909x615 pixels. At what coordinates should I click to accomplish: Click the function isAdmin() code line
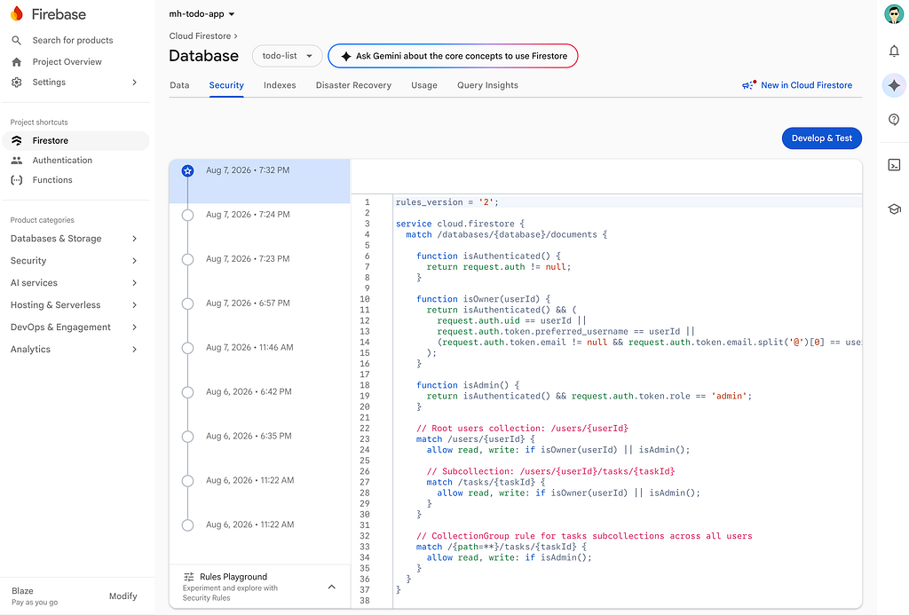pyautogui.click(x=467, y=385)
